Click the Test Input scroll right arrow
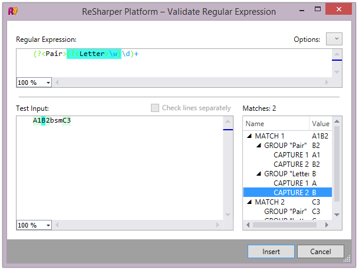 click(218, 225)
